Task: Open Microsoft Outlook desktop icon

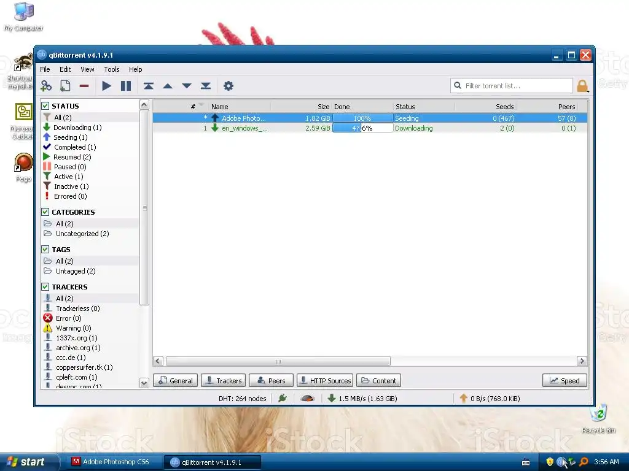Action: 23,121
